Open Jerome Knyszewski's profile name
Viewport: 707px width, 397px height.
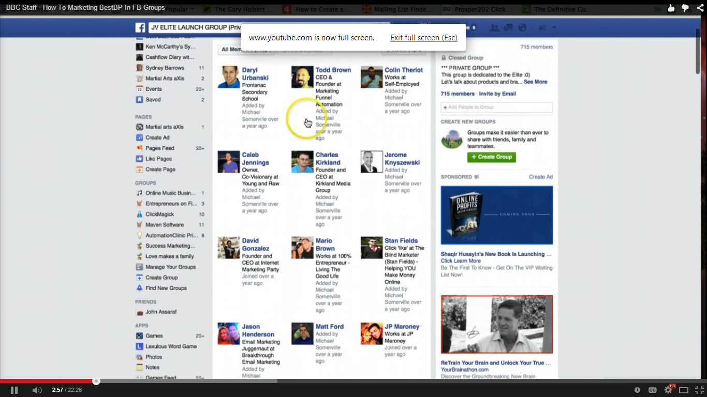pos(402,159)
